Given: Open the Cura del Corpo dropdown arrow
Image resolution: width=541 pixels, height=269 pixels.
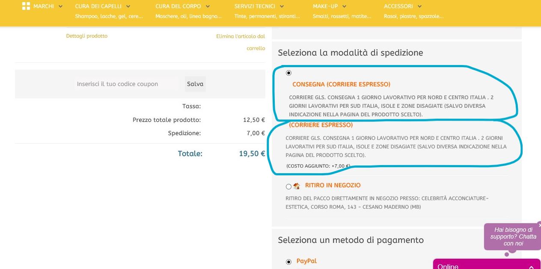Looking at the screenshot, I should coord(208,6).
